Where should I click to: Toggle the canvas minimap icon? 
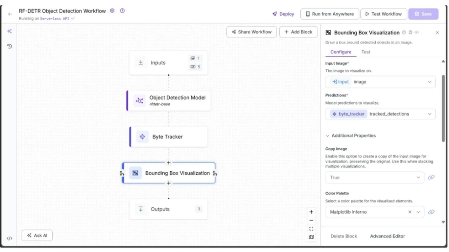pyautogui.click(x=311, y=237)
